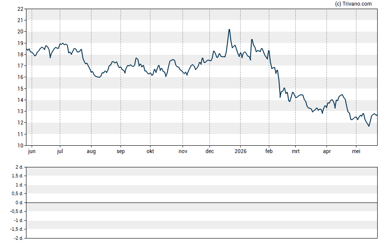The height and width of the screenshot is (245, 385).
Task: Click the '-1,5 d.' lower axis label
Action: coord(17,229)
